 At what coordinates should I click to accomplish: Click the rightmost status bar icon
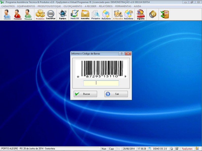[x=197, y=149]
